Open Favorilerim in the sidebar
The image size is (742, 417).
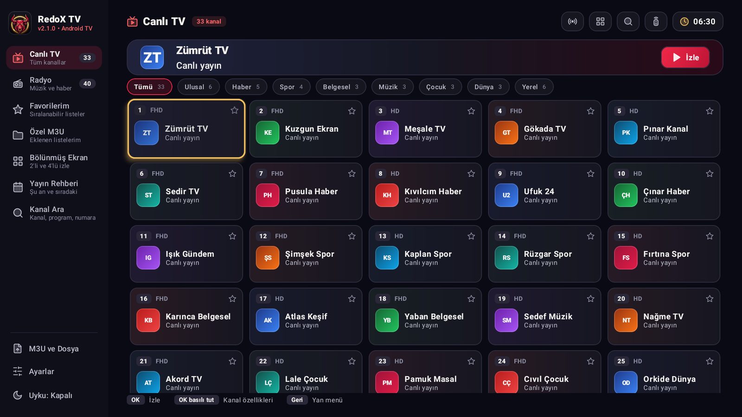coord(54,110)
